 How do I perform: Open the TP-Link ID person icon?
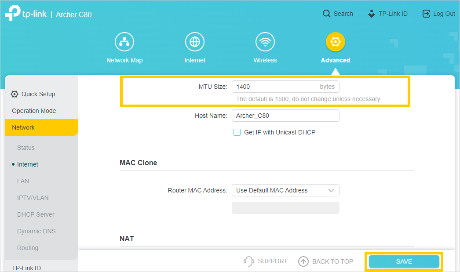[372, 14]
